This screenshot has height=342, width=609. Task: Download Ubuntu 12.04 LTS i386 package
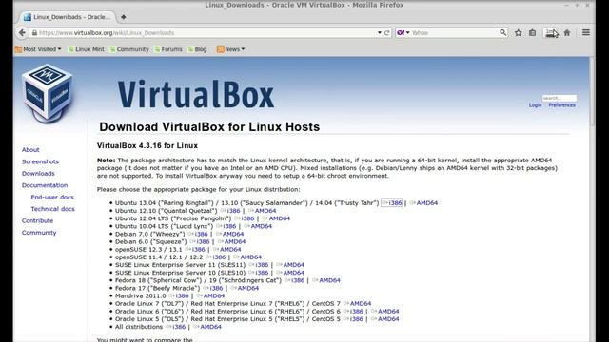pyautogui.click(x=245, y=218)
